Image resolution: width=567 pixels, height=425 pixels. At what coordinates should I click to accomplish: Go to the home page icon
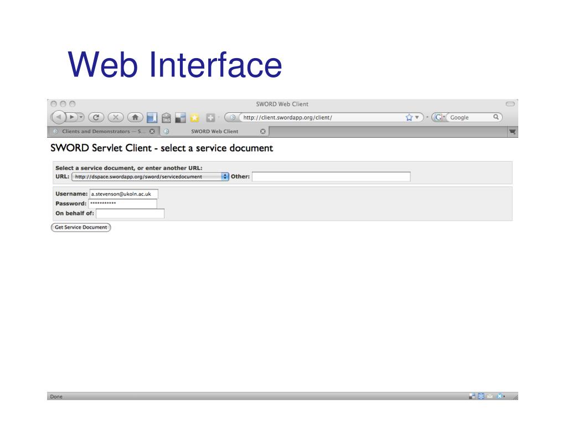coord(135,117)
